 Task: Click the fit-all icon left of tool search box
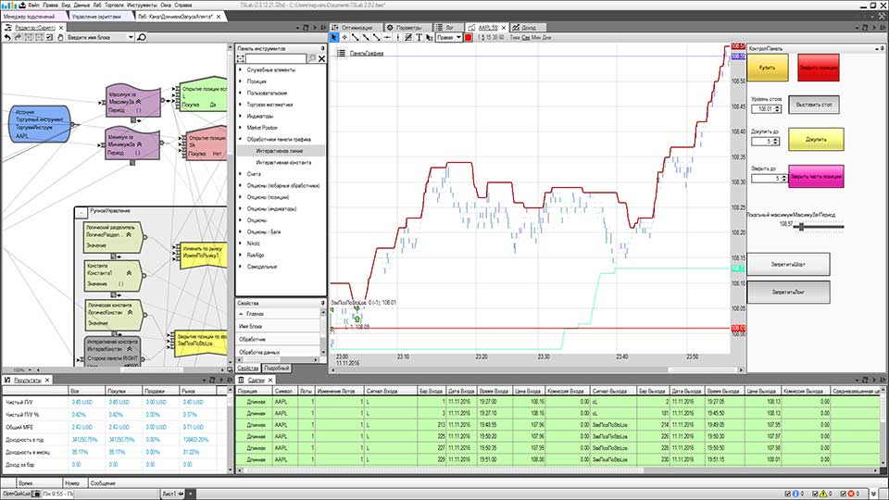click(x=241, y=58)
